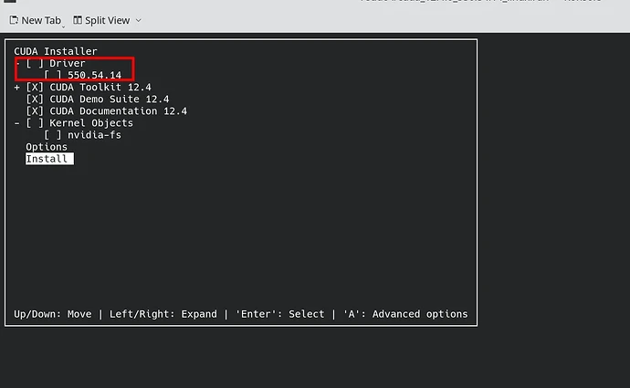Click the Split View button label
The height and width of the screenshot is (388, 630).
click(x=108, y=20)
